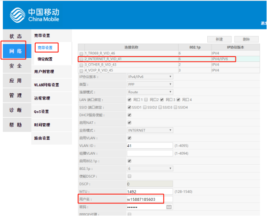Viewport: 267px width, 216px height.
Task: Toggle the SSID1 binding checkbox
Action: [130, 108]
